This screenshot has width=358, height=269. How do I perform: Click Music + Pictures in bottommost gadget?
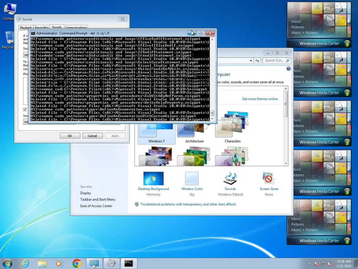point(305,230)
